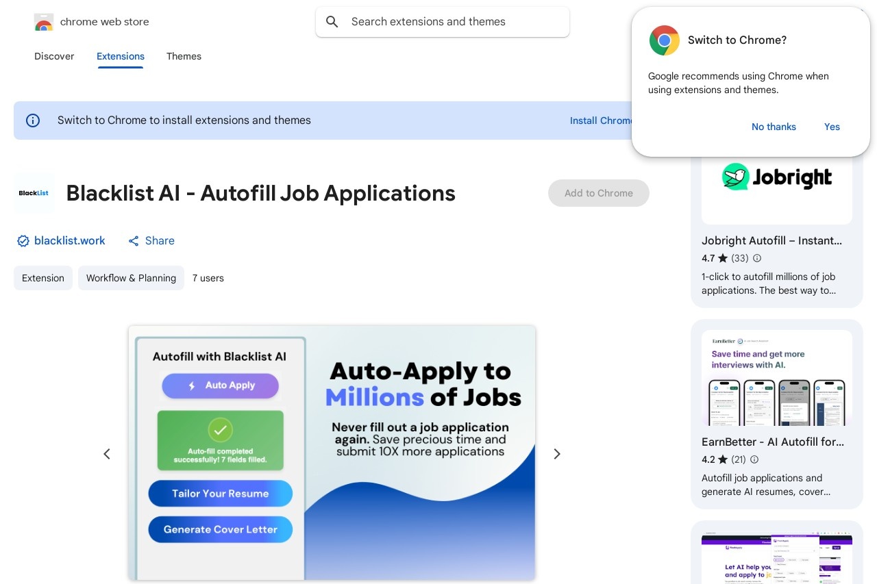877x584 pixels.
Task: Click the Share link
Action: (x=160, y=241)
